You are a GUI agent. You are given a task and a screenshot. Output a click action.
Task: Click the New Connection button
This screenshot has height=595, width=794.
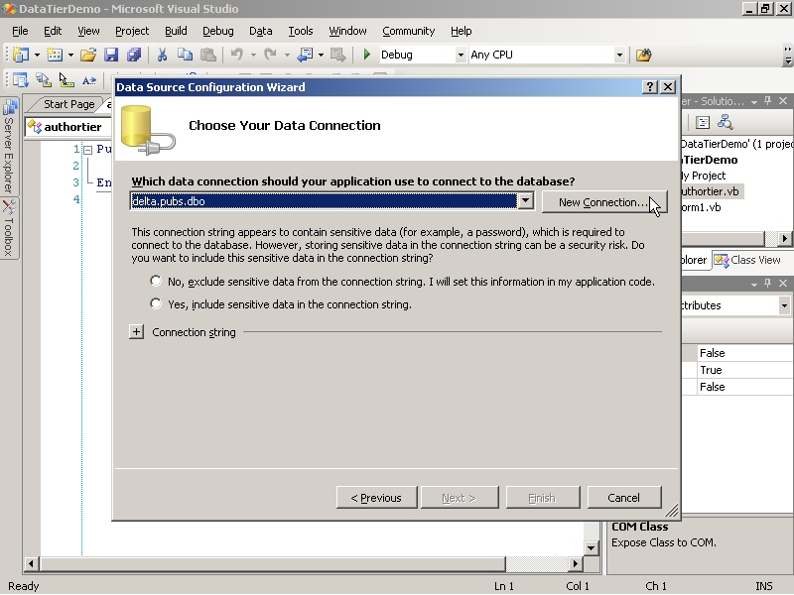click(x=604, y=202)
